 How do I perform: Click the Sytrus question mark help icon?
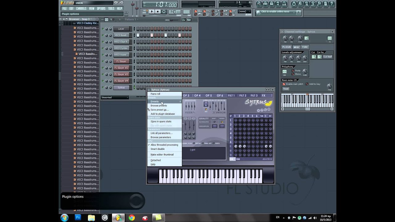(262, 110)
